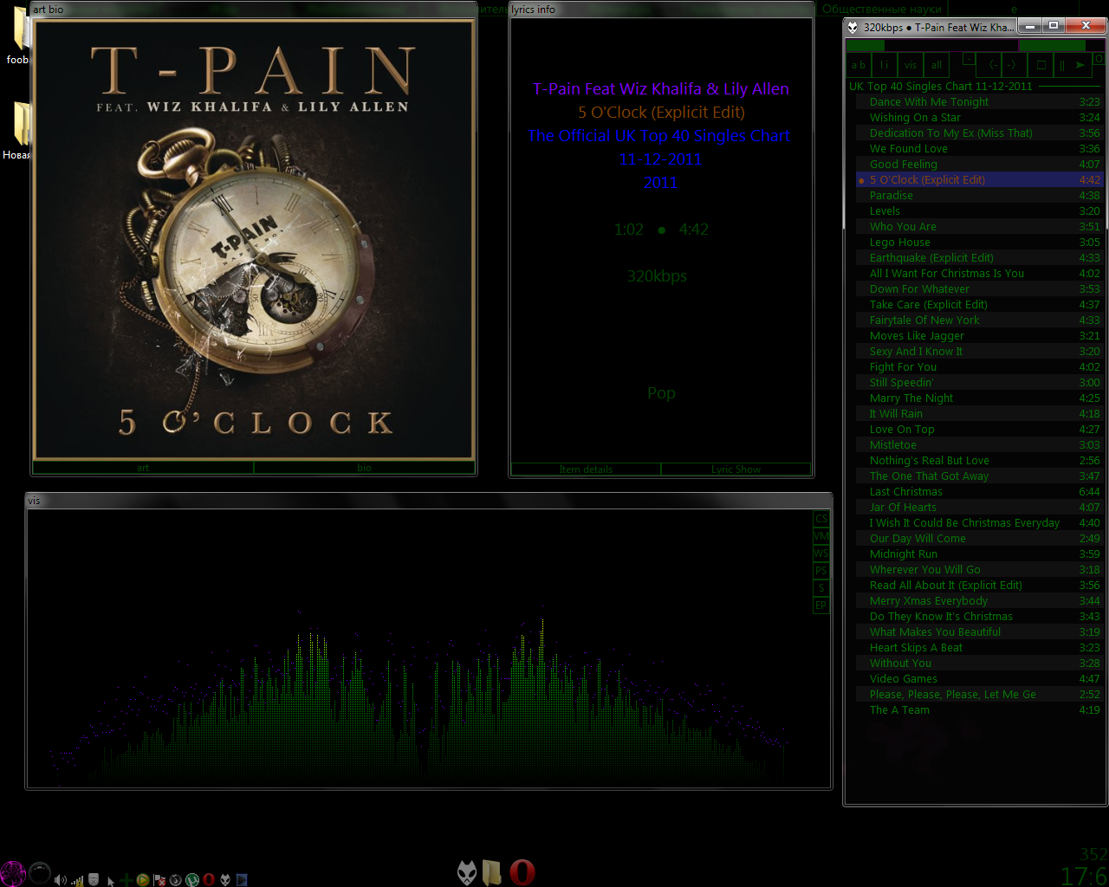The height and width of the screenshot is (887, 1109).
Task: Click the small foobar2000 alien tray icon
Action: pyautogui.click(x=225, y=880)
